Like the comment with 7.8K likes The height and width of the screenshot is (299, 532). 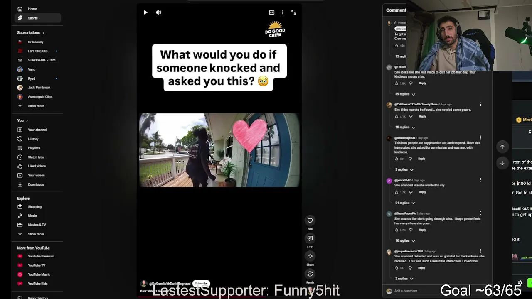coord(397,83)
